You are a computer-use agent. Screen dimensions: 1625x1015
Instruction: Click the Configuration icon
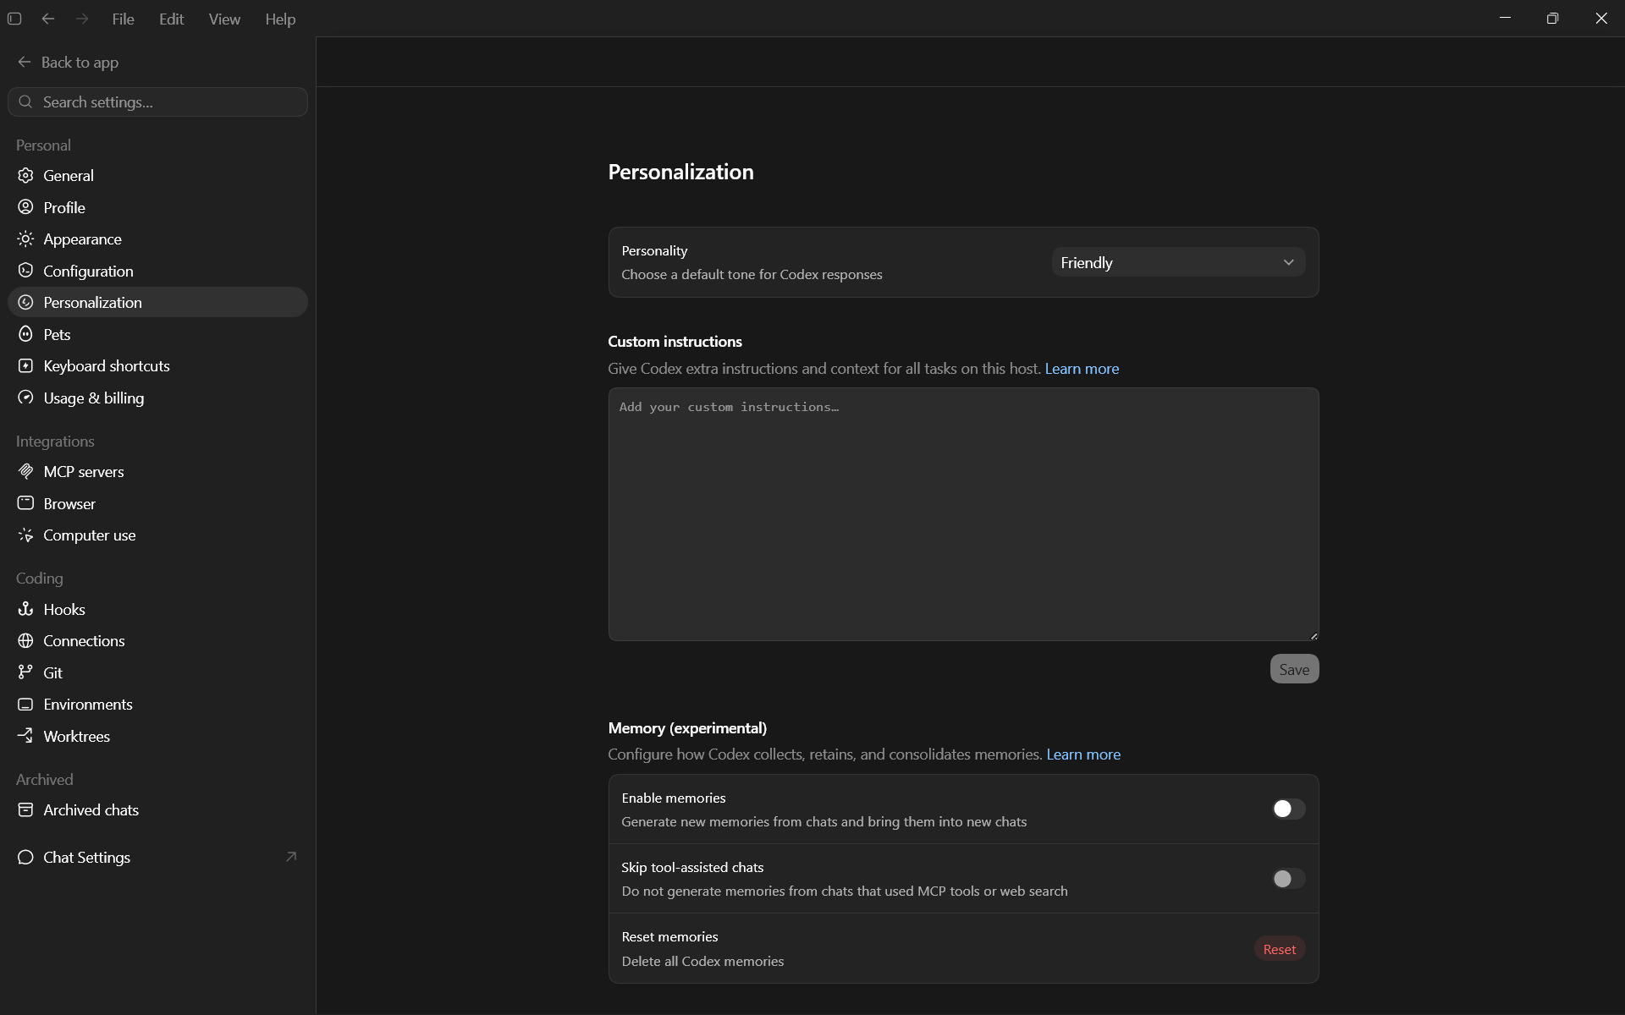click(x=26, y=271)
